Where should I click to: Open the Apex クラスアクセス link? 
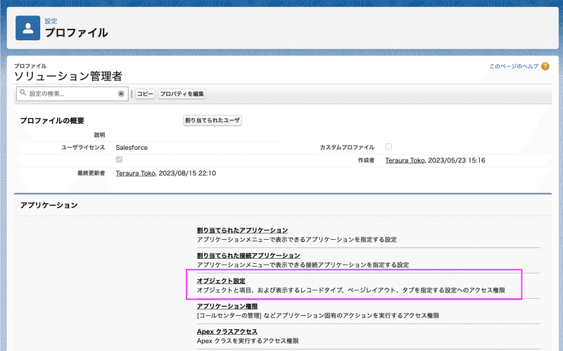227,331
